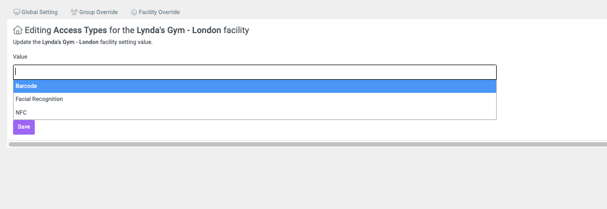Click the horizontal scrollbar below the form
Image resolution: width=607 pixels, height=209 pixels.
coord(308,144)
